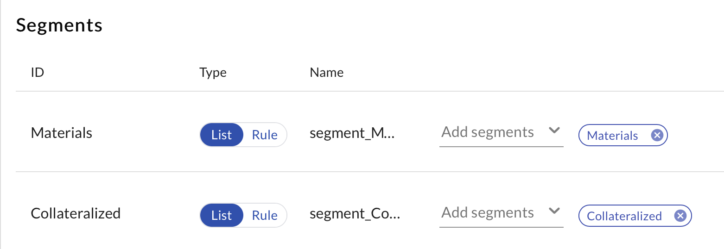Open Add segments dropdown arrow for Materials

[x=554, y=131]
